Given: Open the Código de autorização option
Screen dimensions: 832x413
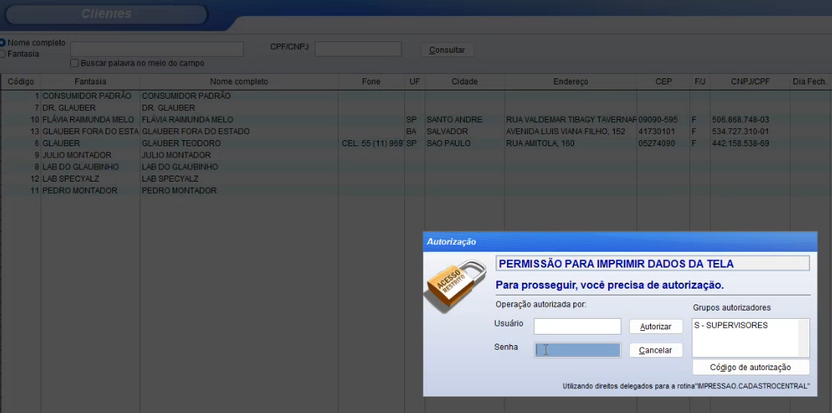Looking at the screenshot, I should point(751,367).
